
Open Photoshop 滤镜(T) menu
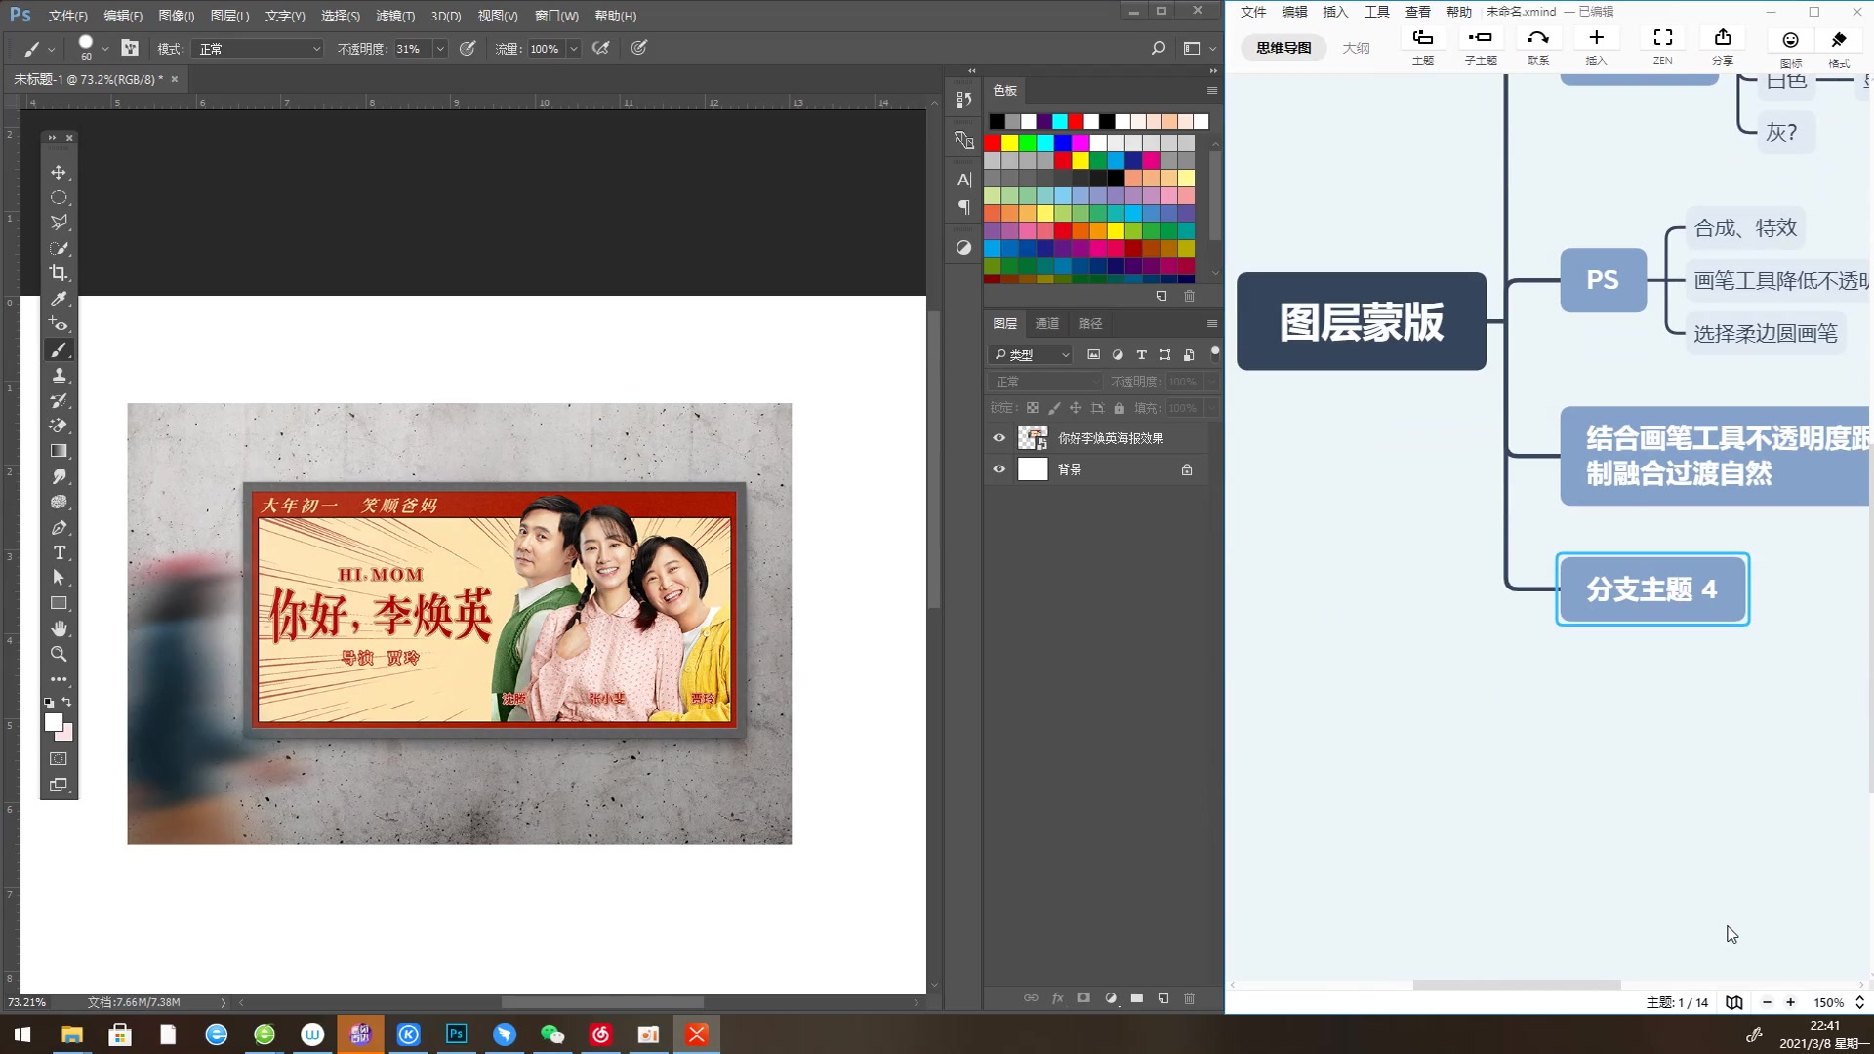[395, 16]
